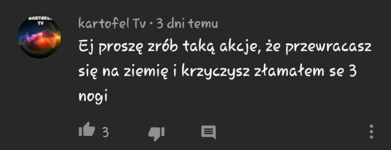
Task: Open the three-dot more options menu
Action: 371,132
